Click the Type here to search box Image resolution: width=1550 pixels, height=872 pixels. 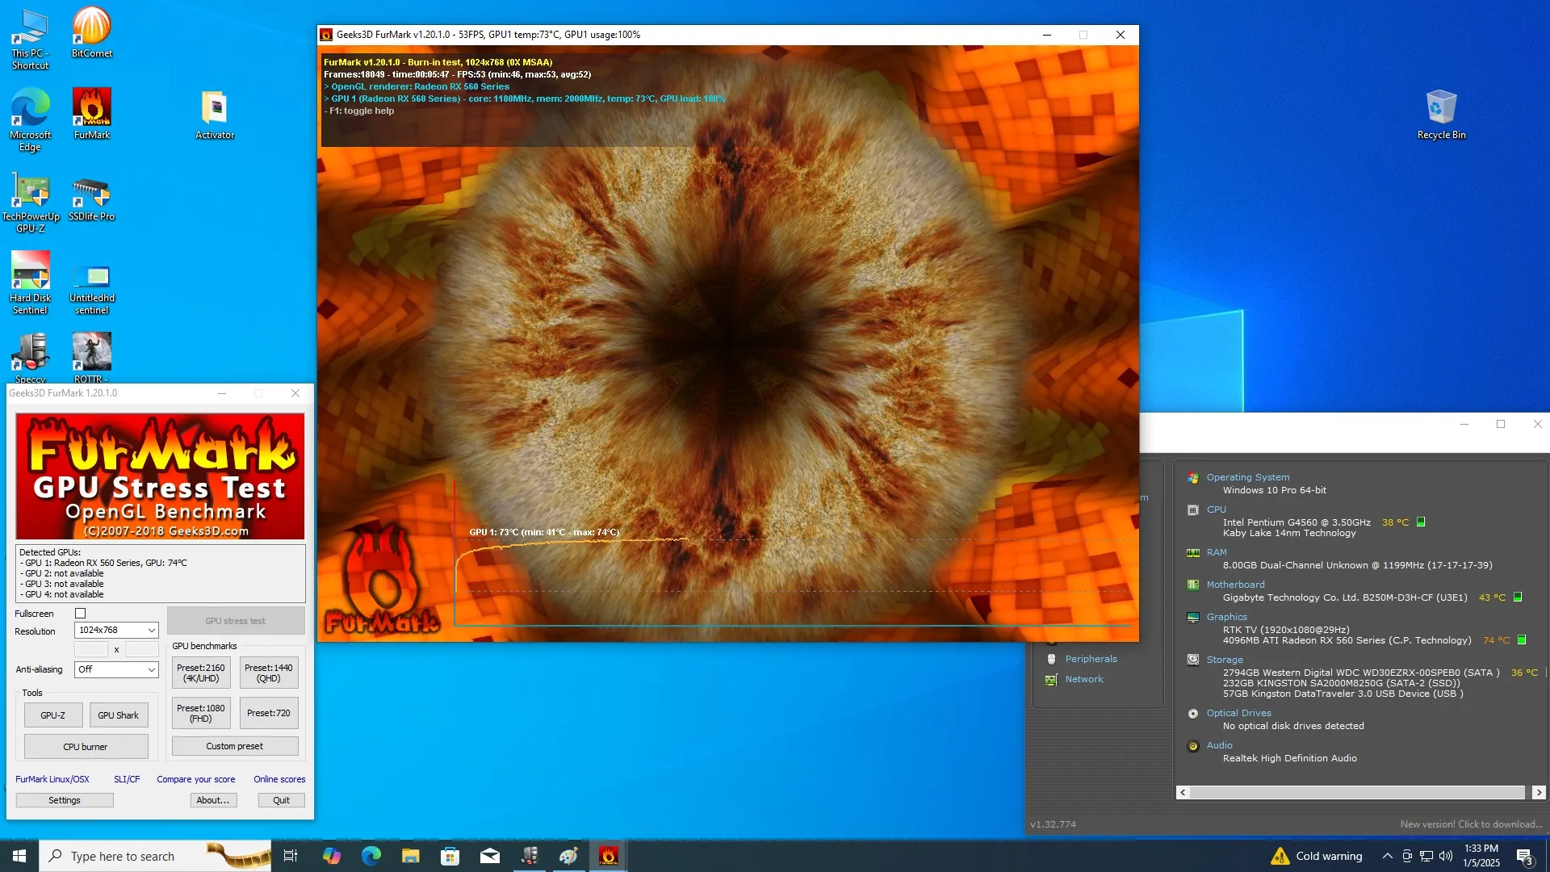tap(155, 856)
